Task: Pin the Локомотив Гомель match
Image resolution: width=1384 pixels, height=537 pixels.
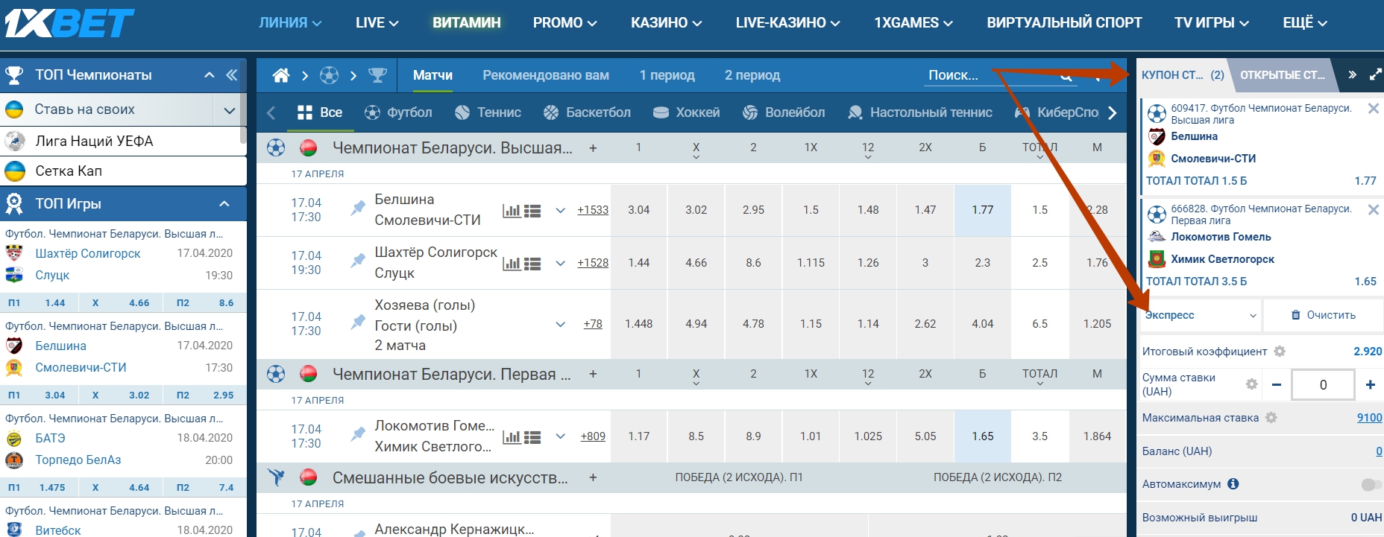Action: 358,433
